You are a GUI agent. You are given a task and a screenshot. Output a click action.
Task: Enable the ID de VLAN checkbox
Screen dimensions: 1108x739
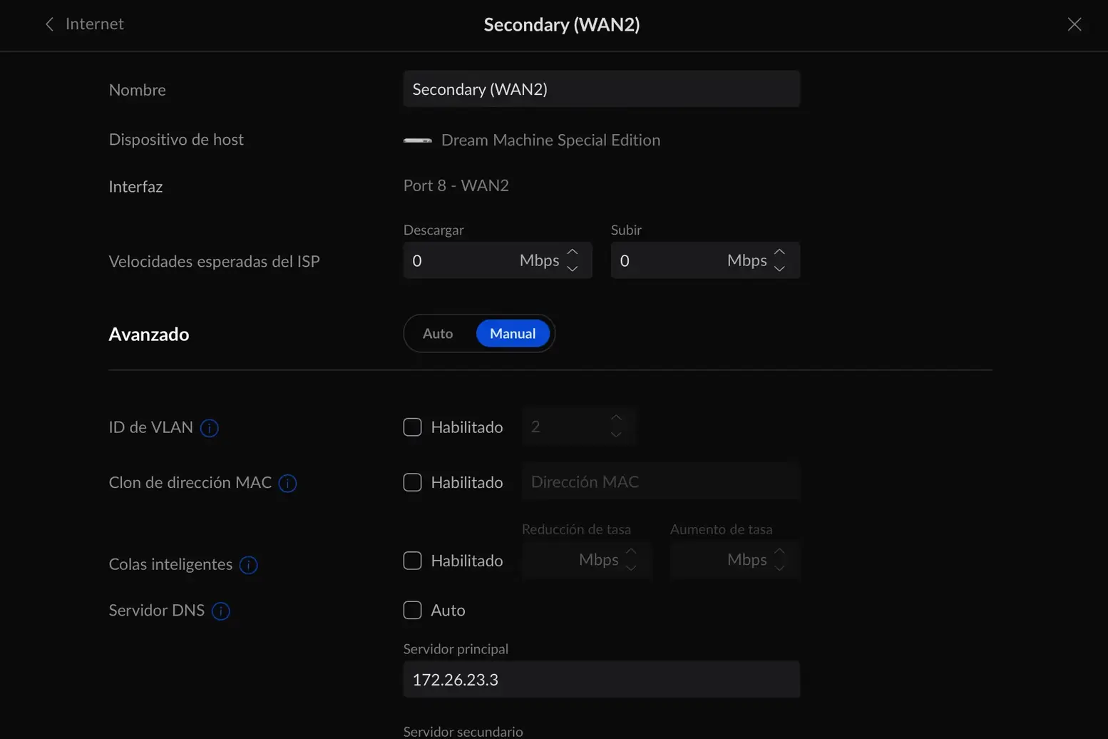(413, 427)
